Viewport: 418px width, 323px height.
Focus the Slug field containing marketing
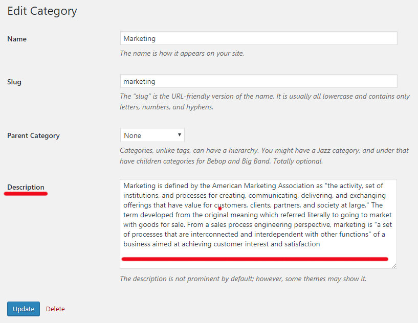tap(258, 81)
